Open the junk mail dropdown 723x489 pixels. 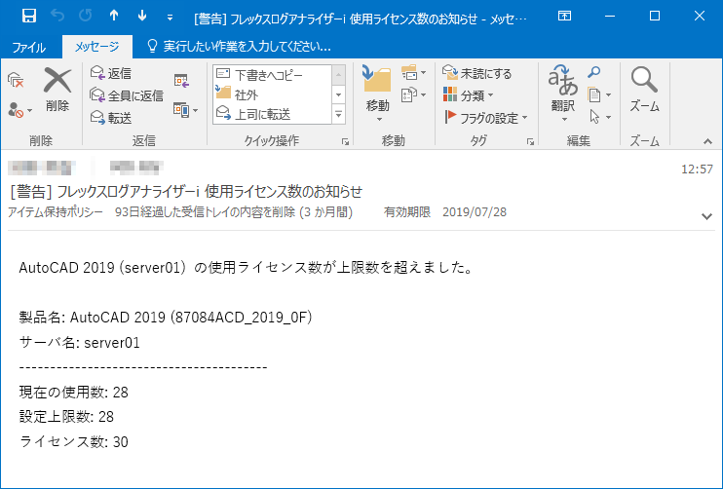pos(19,110)
